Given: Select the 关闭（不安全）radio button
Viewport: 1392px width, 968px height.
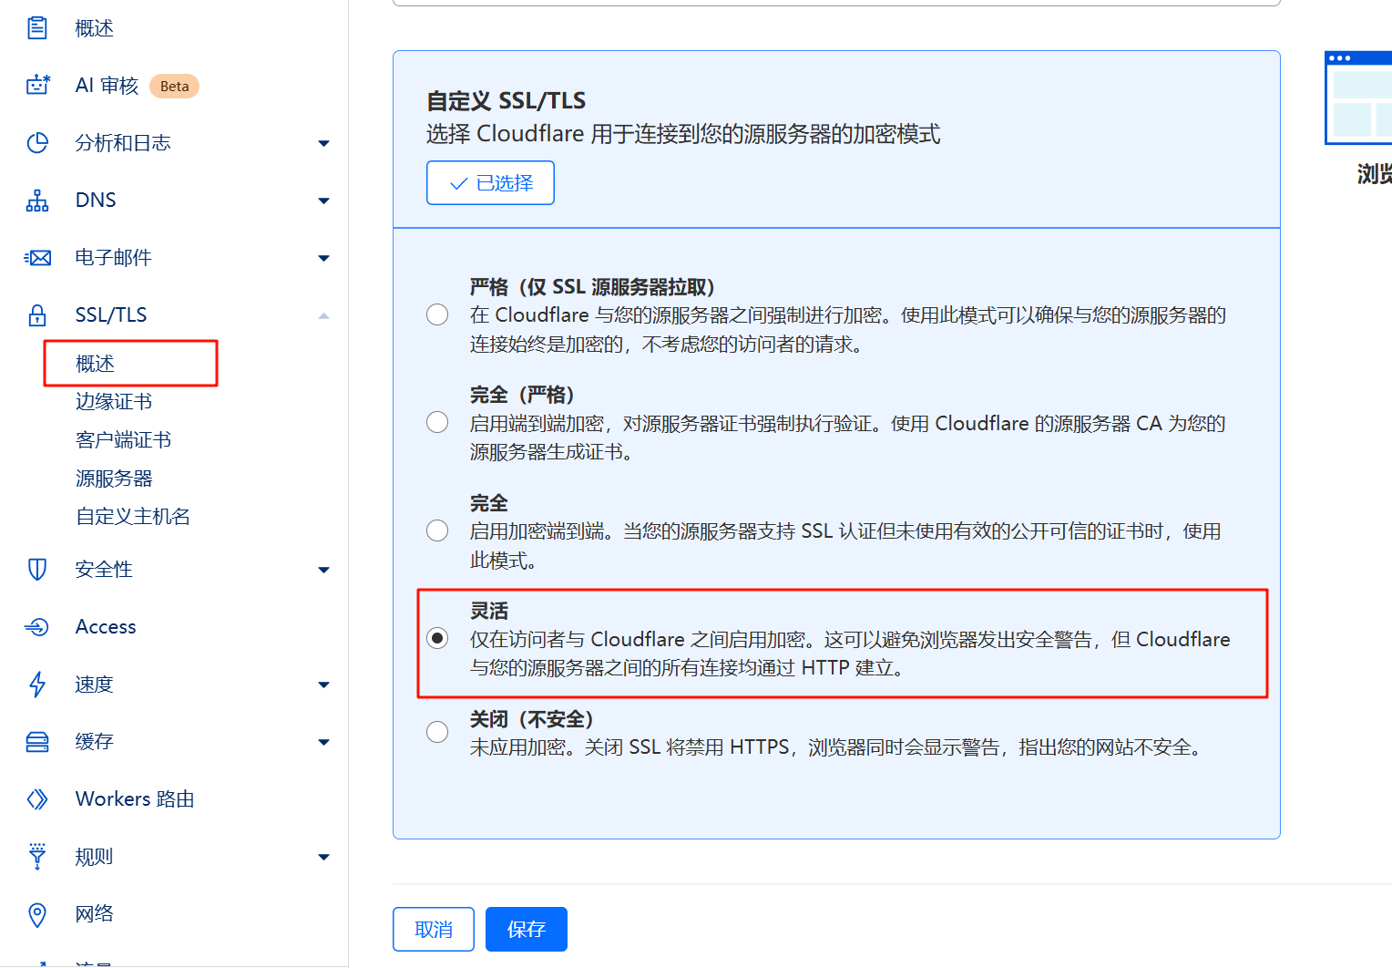Looking at the screenshot, I should (437, 732).
